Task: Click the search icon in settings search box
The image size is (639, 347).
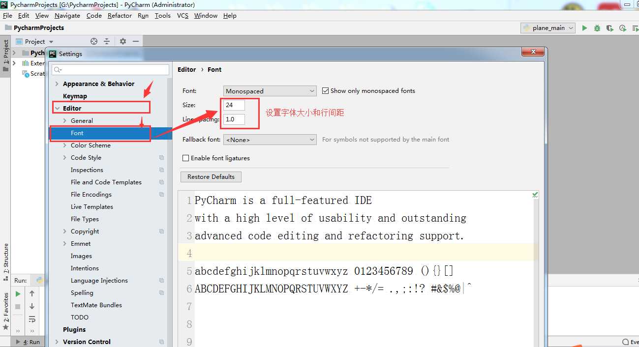Action: (x=58, y=70)
